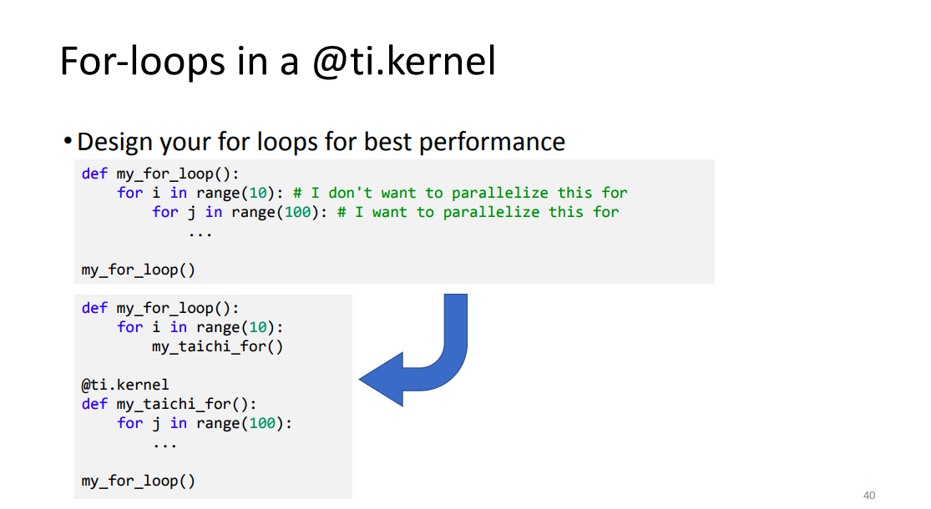Click the blue curved arrow graphic
931x509 pixels.
pyautogui.click(x=414, y=350)
